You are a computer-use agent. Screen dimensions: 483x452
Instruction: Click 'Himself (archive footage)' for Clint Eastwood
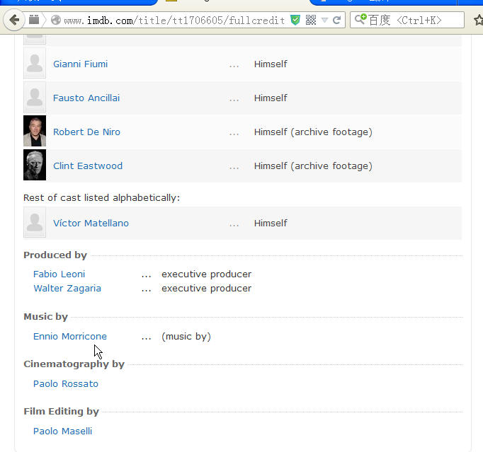(x=313, y=166)
